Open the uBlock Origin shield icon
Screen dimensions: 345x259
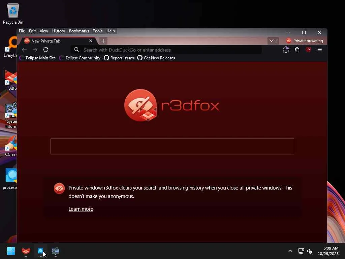308,50
